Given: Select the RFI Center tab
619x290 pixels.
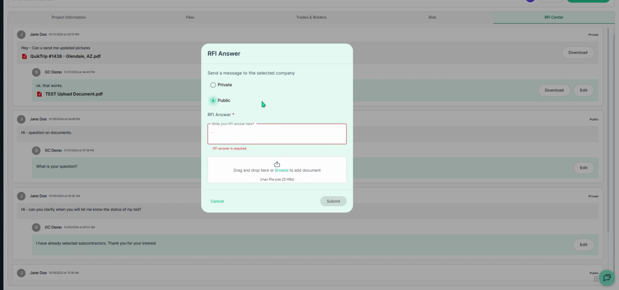Looking at the screenshot, I should 554,17.
